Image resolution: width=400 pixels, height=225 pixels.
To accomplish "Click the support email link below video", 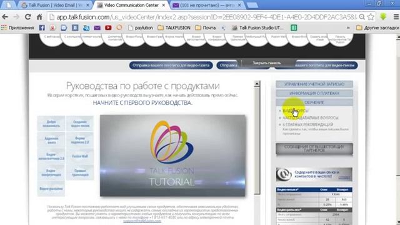I will coord(142,221).
